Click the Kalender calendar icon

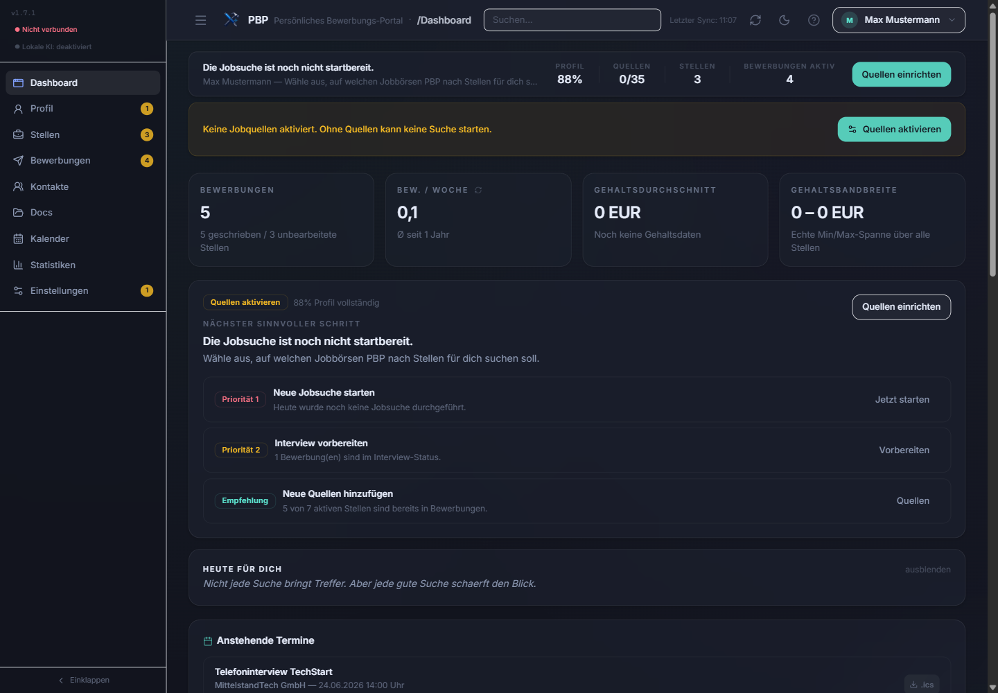pos(19,238)
